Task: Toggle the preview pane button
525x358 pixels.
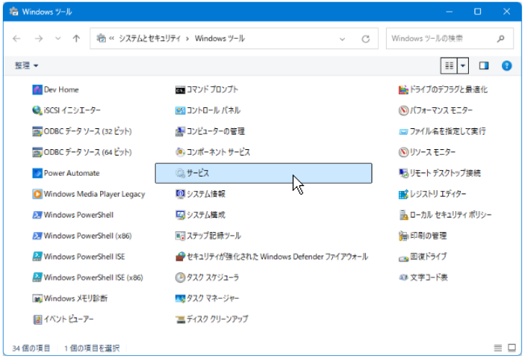Action: (x=484, y=66)
